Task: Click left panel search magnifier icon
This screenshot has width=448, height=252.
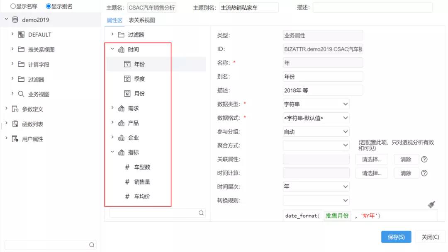Action: coord(92,245)
